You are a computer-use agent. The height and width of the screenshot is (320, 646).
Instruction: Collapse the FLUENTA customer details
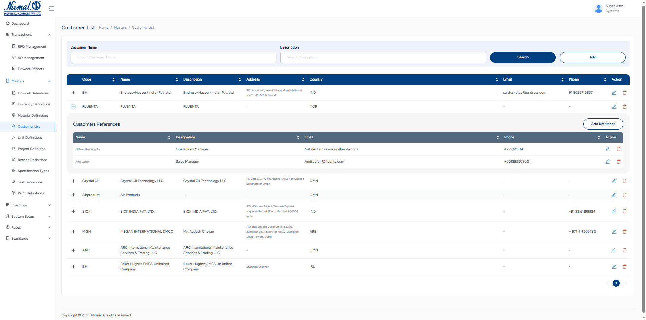click(73, 106)
